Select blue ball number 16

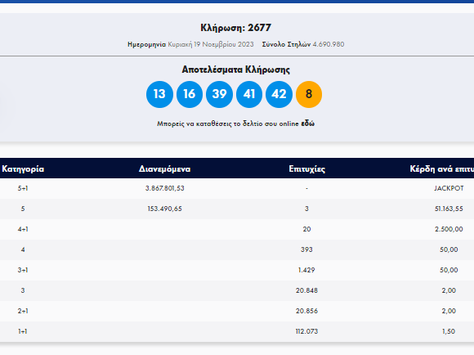(x=190, y=94)
